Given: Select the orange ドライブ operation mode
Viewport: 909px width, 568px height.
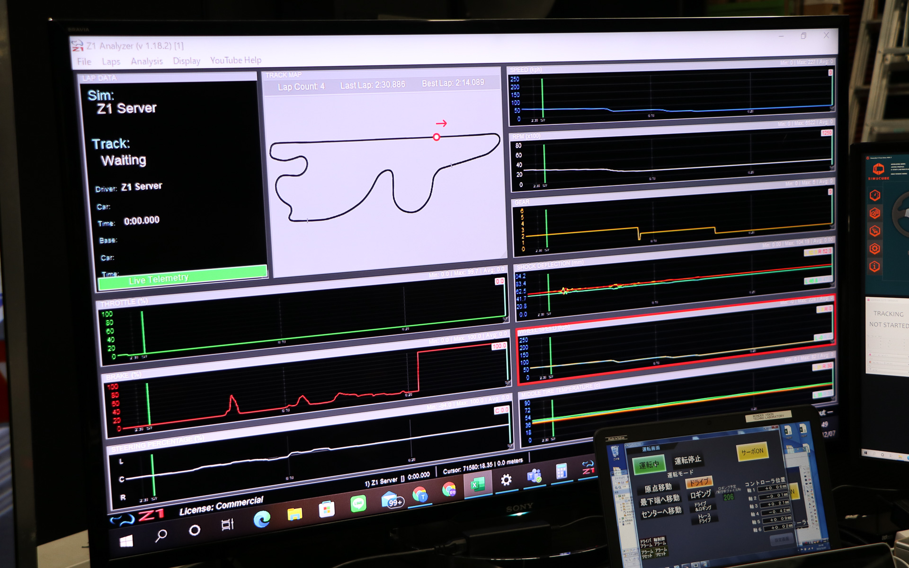Looking at the screenshot, I should (699, 482).
